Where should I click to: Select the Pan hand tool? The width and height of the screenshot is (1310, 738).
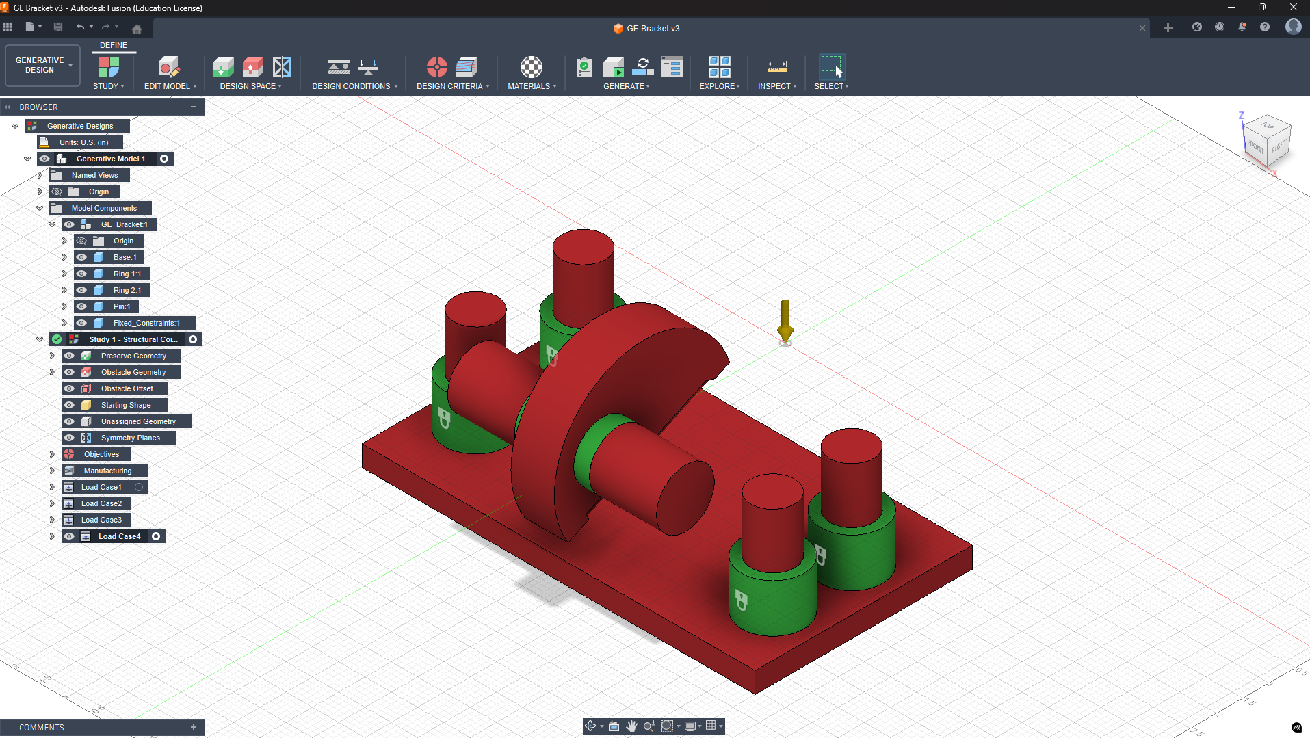coord(631,726)
